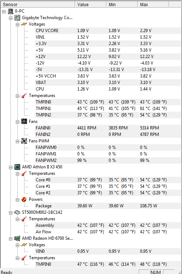Click the motherboard Voltages lightning icon
The image size is (182, 274).
(x=24, y=24)
